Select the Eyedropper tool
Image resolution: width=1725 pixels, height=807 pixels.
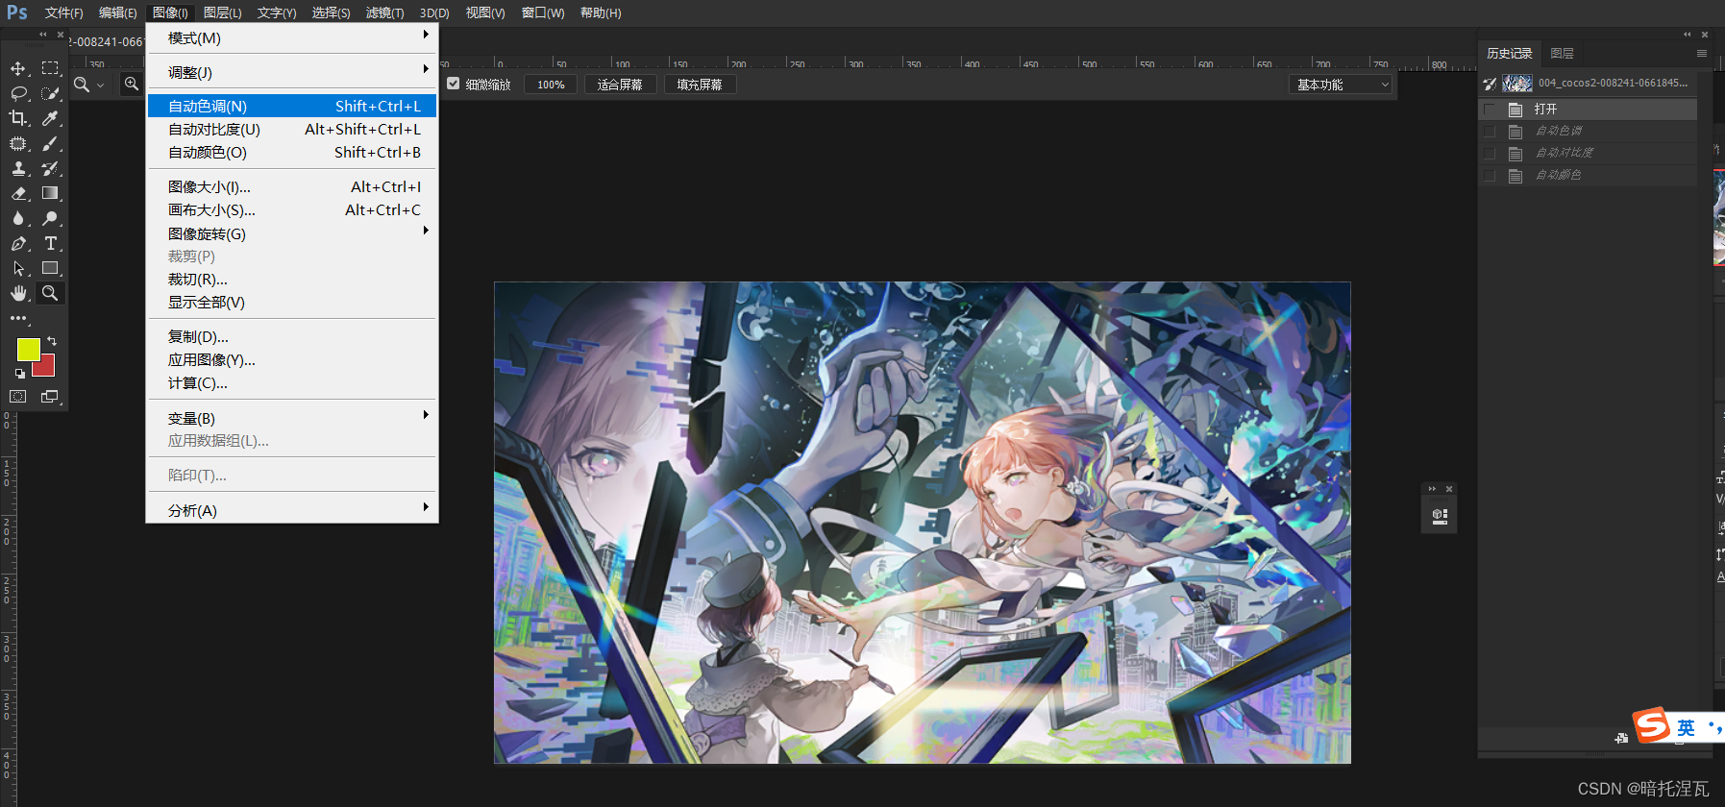pyautogui.click(x=50, y=118)
